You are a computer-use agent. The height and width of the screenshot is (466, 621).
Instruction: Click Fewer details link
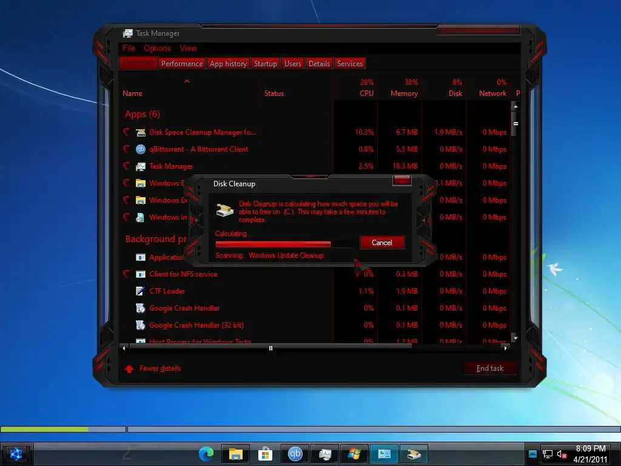[x=160, y=368]
